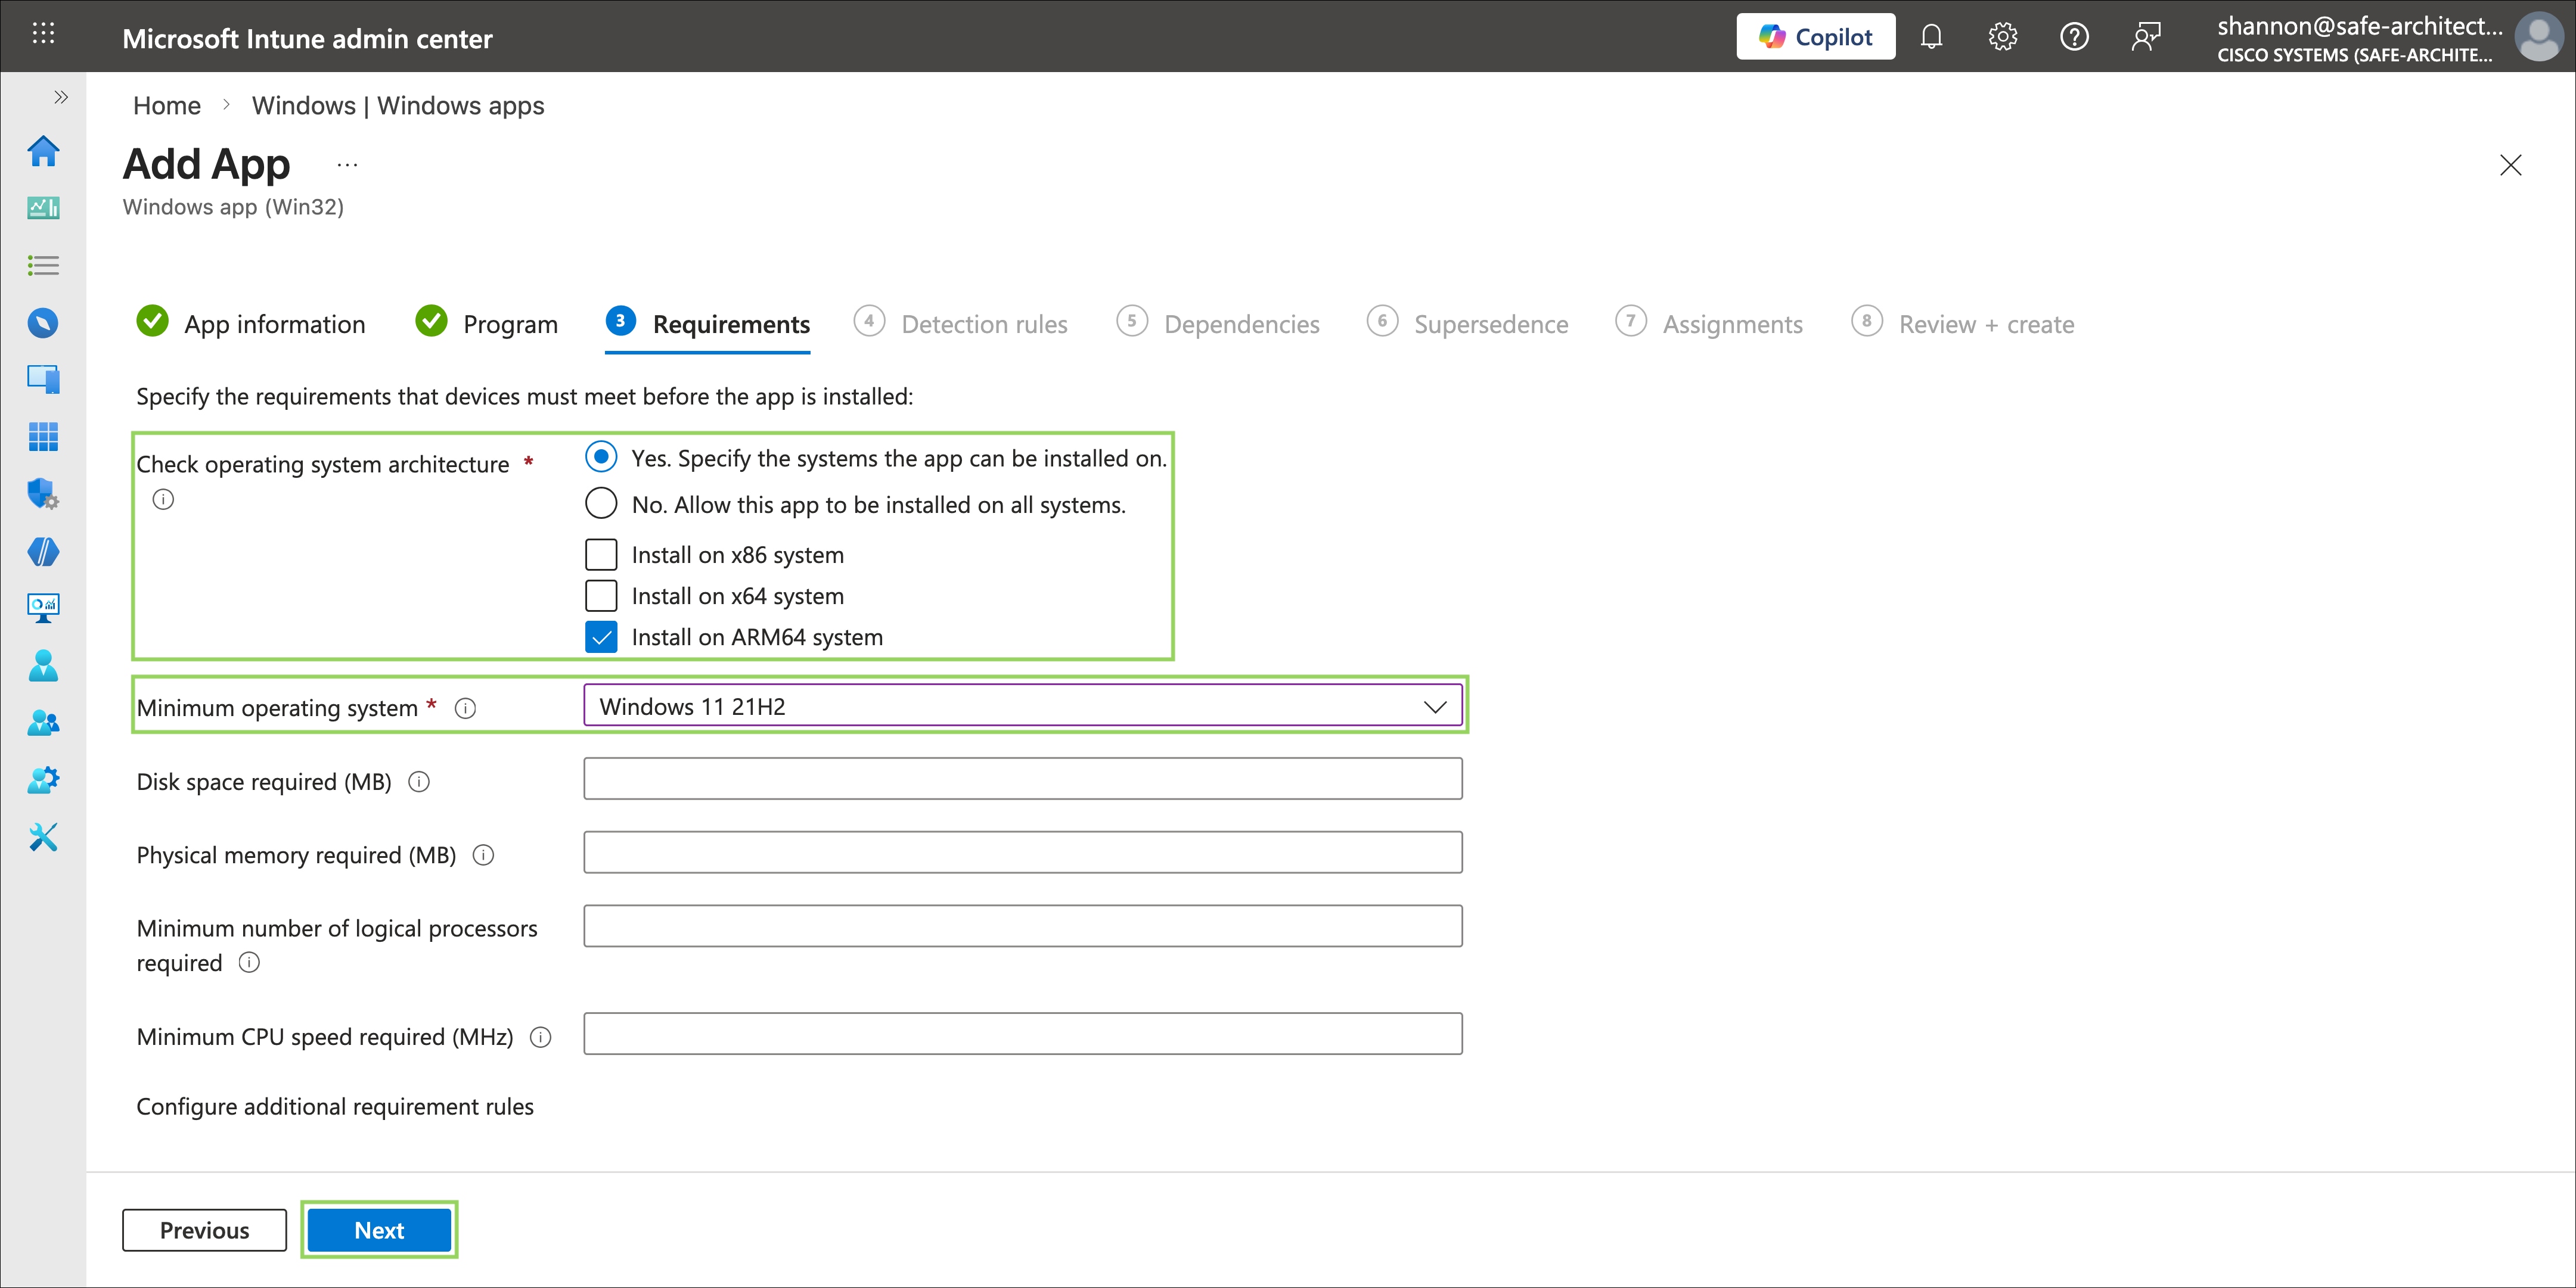Show info for Physical memory required
This screenshot has width=2576, height=1288.
pyautogui.click(x=483, y=855)
